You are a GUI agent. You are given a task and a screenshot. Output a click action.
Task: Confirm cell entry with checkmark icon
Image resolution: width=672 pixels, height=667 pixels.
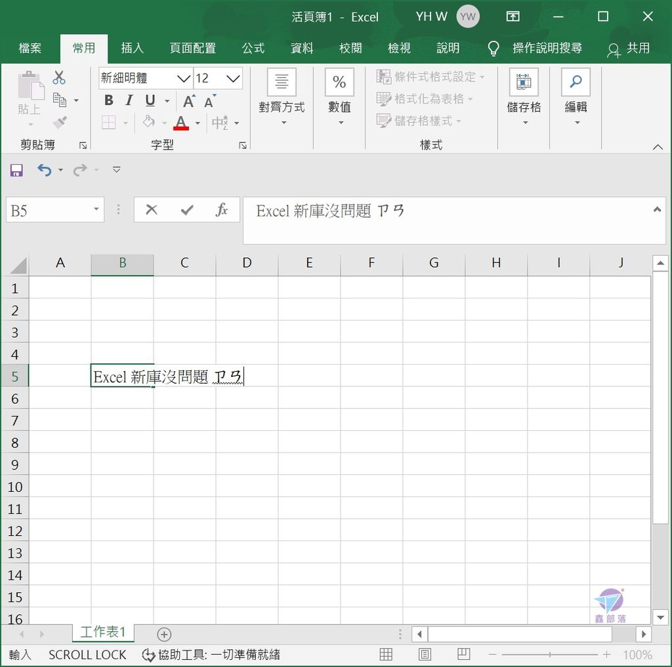click(x=187, y=210)
